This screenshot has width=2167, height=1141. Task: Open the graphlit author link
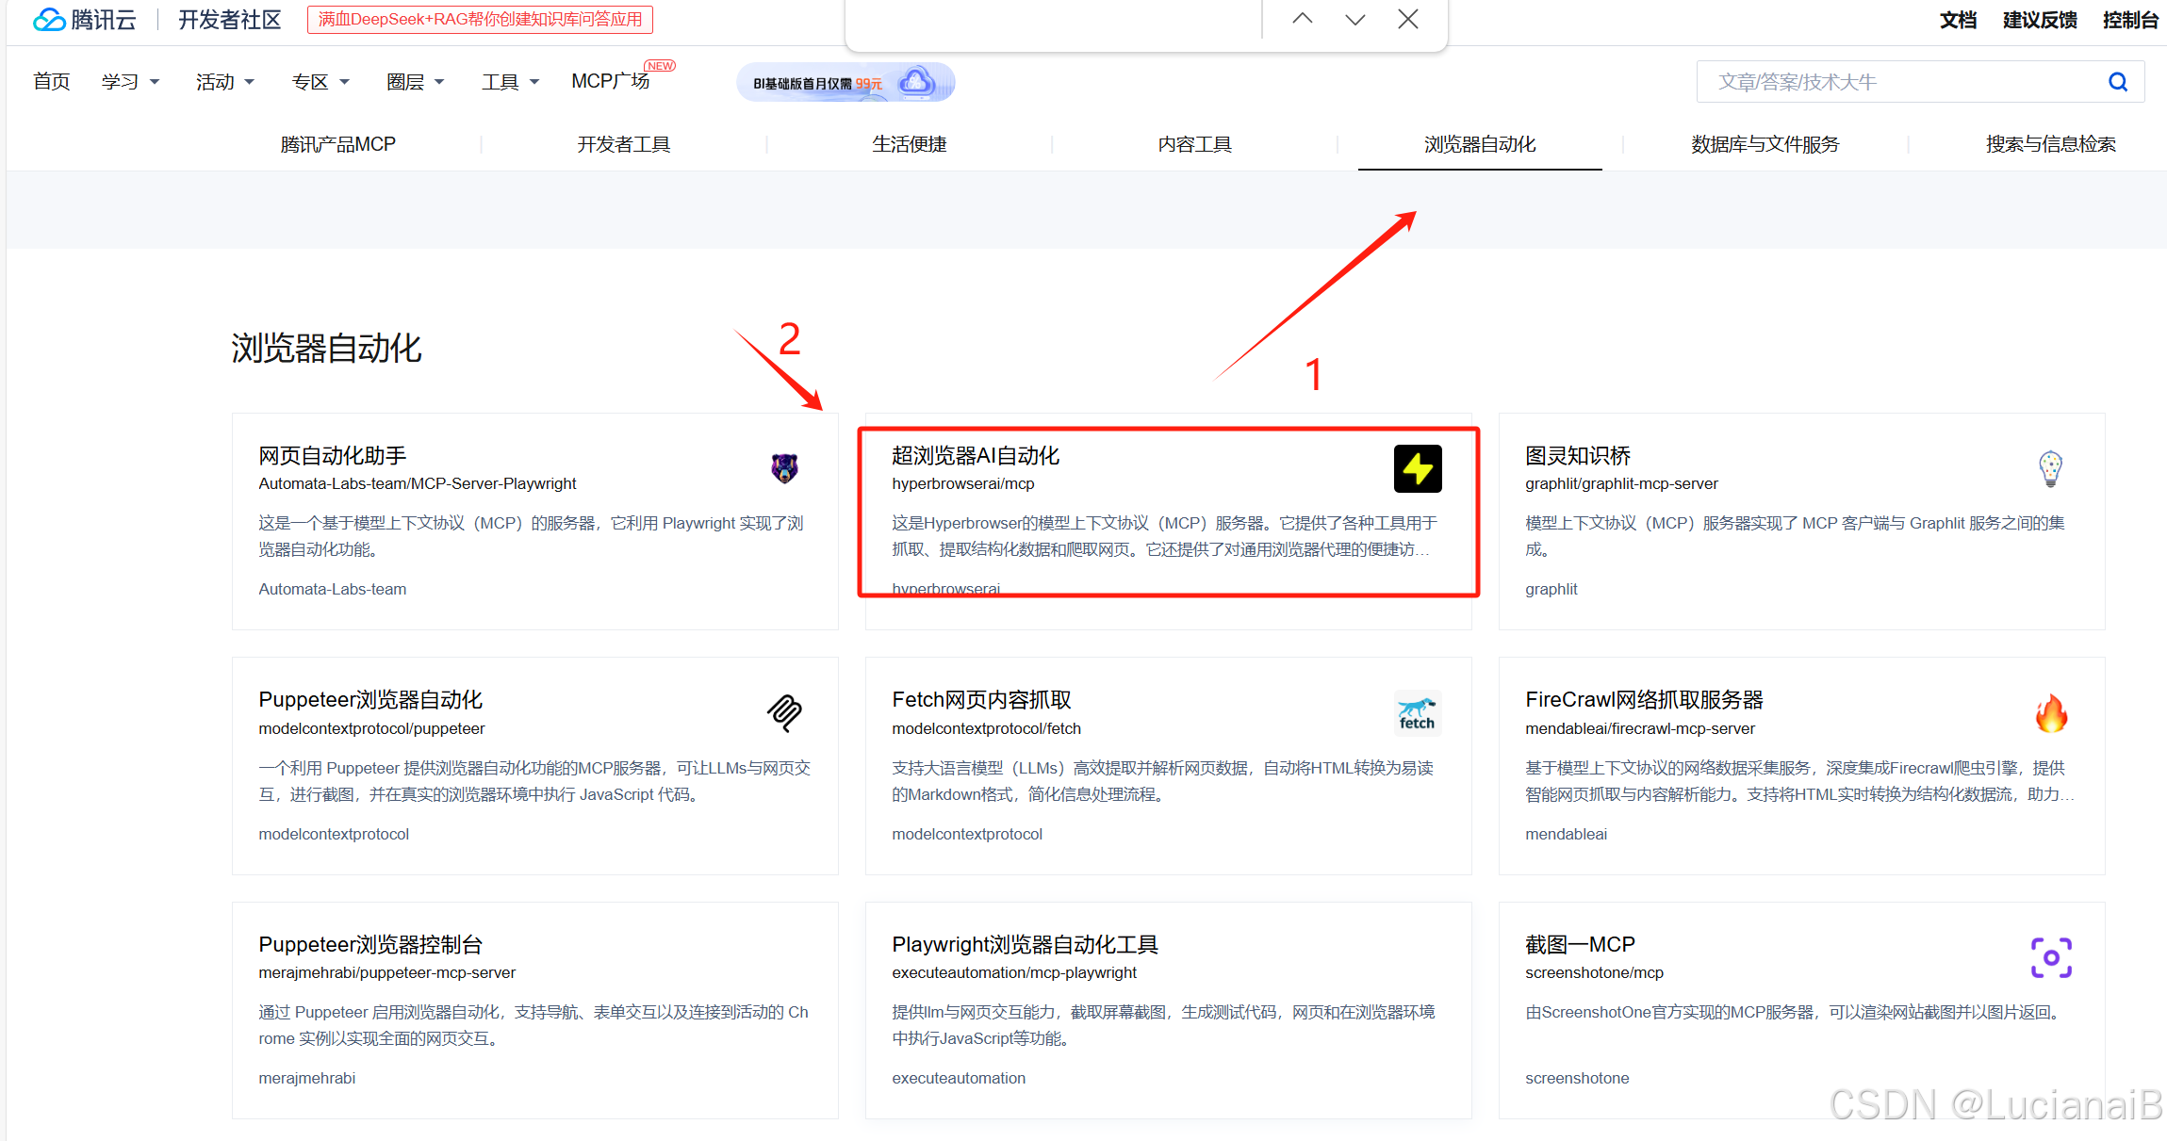click(x=1551, y=588)
